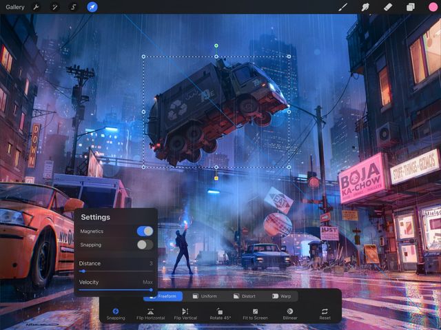This screenshot has height=330, width=441.
Task: Open the Adjustments magic wand menu
Action: tap(54, 7)
